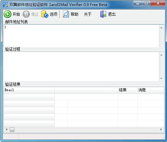Click right arrow of results horizontal scrollbar

coord(161,129)
